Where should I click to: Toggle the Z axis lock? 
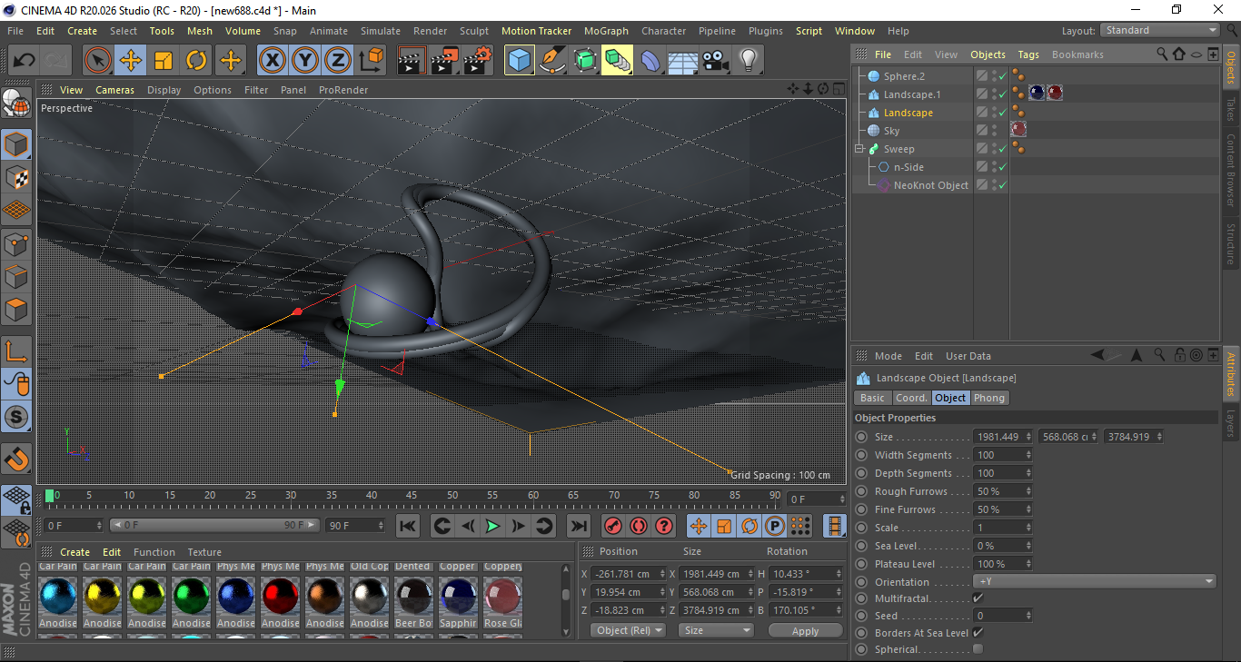pyautogui.click(x=337, y=61)
